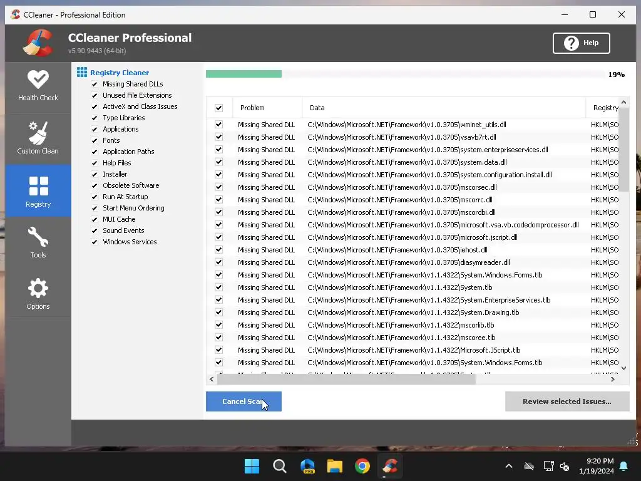Image resolution: width=641 pixels, height=481 pixels.
Task: Click the Registry Cleaner grid icon
Action: (x=82, y=73)
